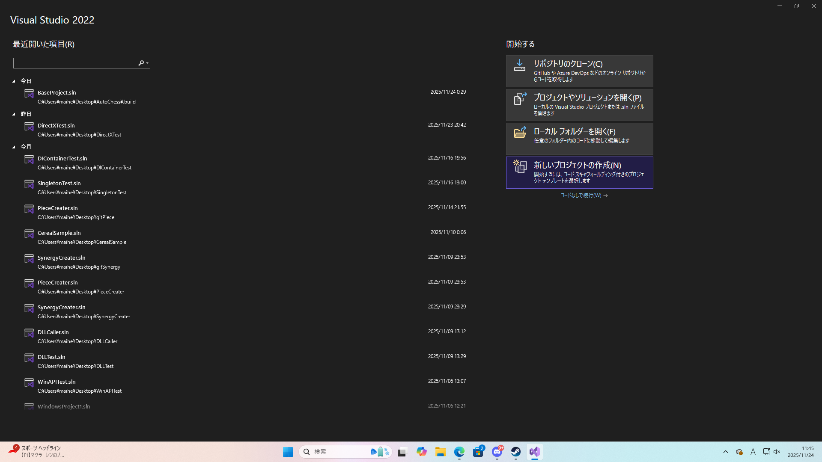Open DLLCaller.sln from recent list
The image size is (822, 462).
point(53,332)
